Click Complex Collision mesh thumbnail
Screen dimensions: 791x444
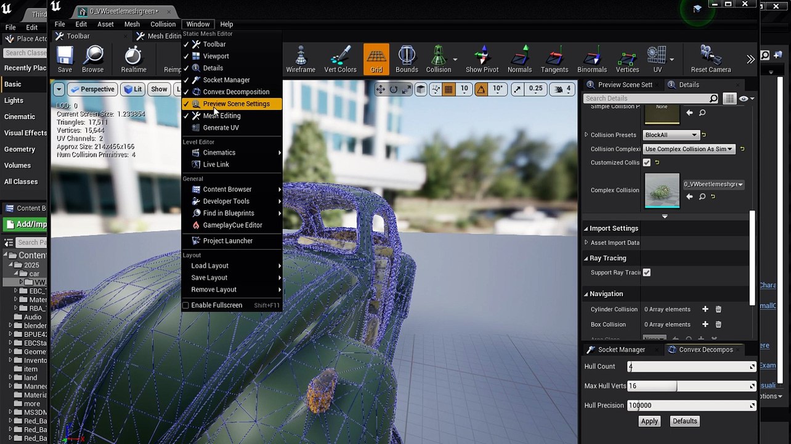[x=662, y=191]
